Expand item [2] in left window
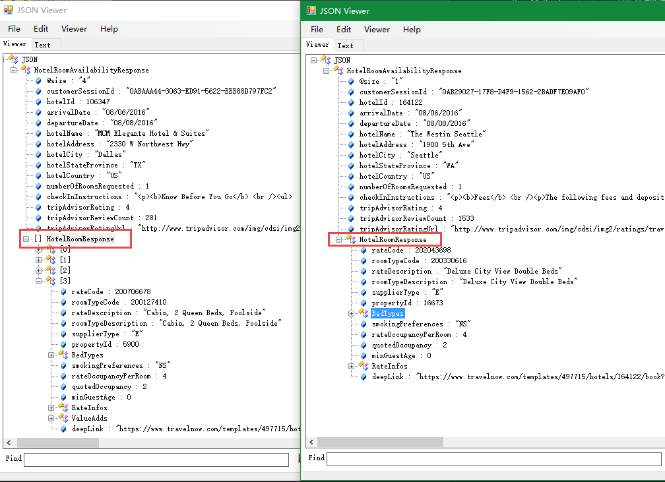665x482 pixels. 38,270
